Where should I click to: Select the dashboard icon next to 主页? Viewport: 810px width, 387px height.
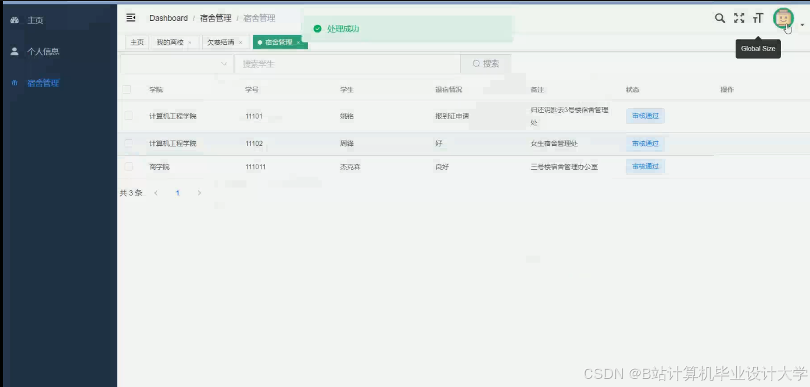[x=14, y=19]
